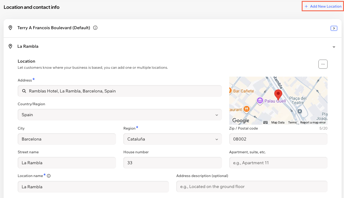Click the House number field showing 33
The width and height of the screenshot is (344, 198).
173,163
